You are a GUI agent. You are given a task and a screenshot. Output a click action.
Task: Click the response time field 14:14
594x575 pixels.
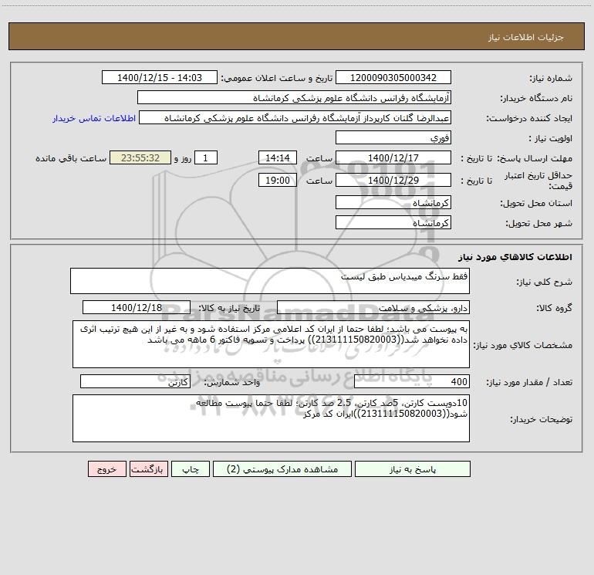[277, 157]
